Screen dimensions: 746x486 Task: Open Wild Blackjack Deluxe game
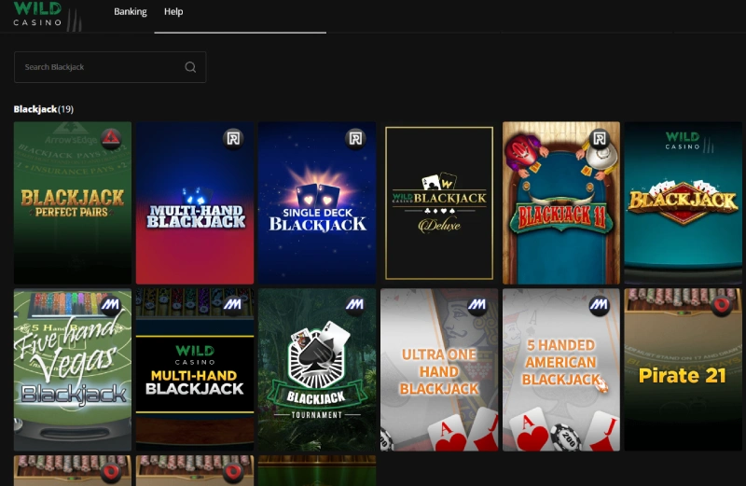[x=439, y=202]
